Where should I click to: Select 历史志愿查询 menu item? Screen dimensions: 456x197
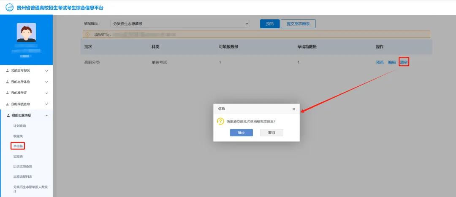point(23,166)
